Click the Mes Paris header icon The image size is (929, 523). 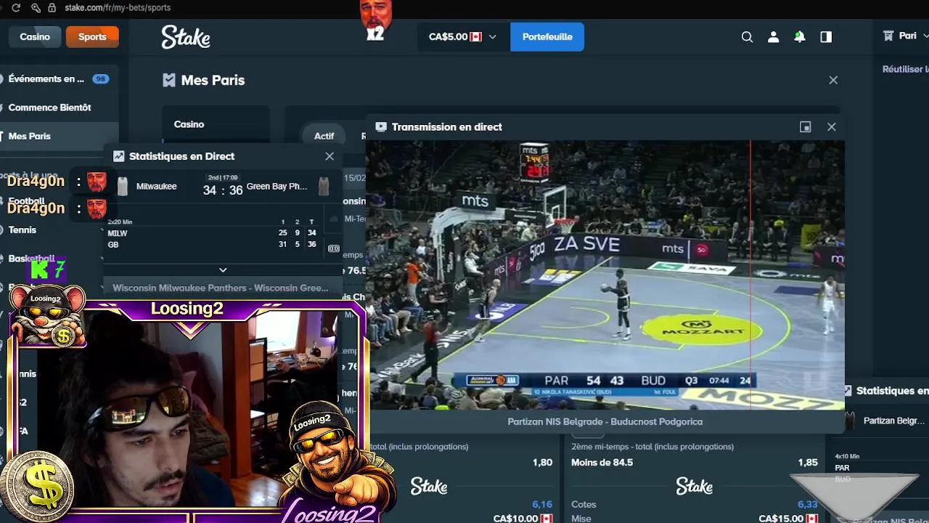(x=169, y=80)
